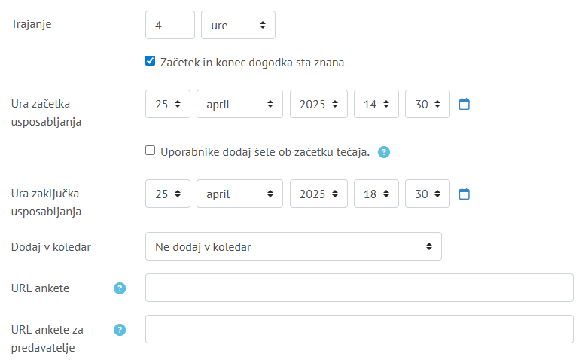588x363 pixels.
Task: Open end hour dropdown showing 18
Action: coord(376,194)
